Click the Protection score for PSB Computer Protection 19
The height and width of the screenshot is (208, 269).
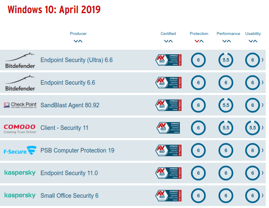(198, 150)
